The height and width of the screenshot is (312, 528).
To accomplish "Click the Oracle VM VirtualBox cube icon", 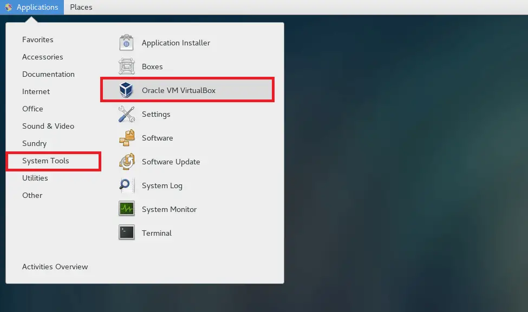I will [126, 90].
